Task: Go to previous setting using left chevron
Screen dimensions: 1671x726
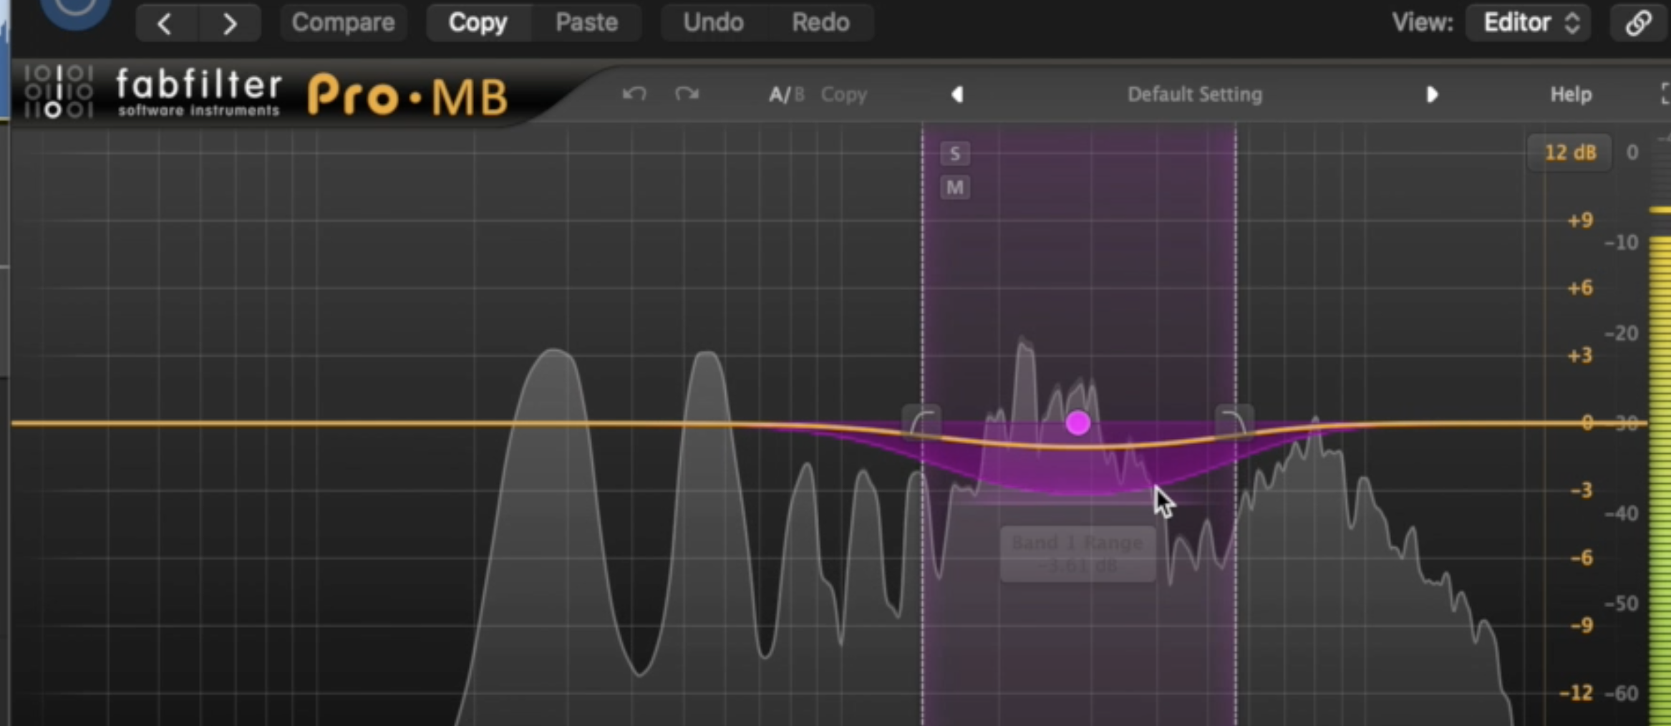Action: (165, 24)
